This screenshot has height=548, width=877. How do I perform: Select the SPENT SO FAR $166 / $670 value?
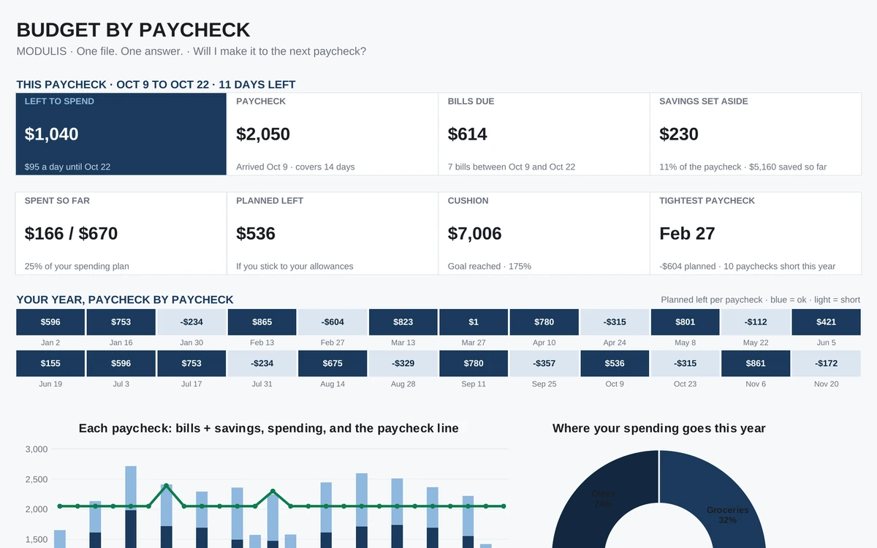point(71,234)
